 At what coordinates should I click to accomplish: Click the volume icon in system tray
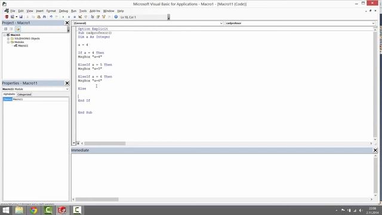pos(361,210)
